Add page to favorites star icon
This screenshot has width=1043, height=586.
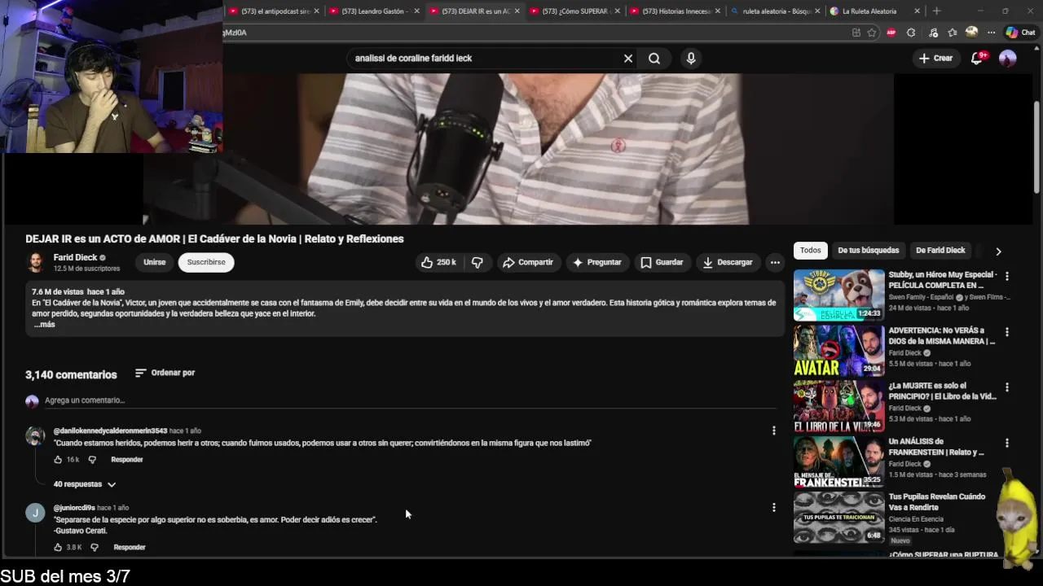(872, 33)
